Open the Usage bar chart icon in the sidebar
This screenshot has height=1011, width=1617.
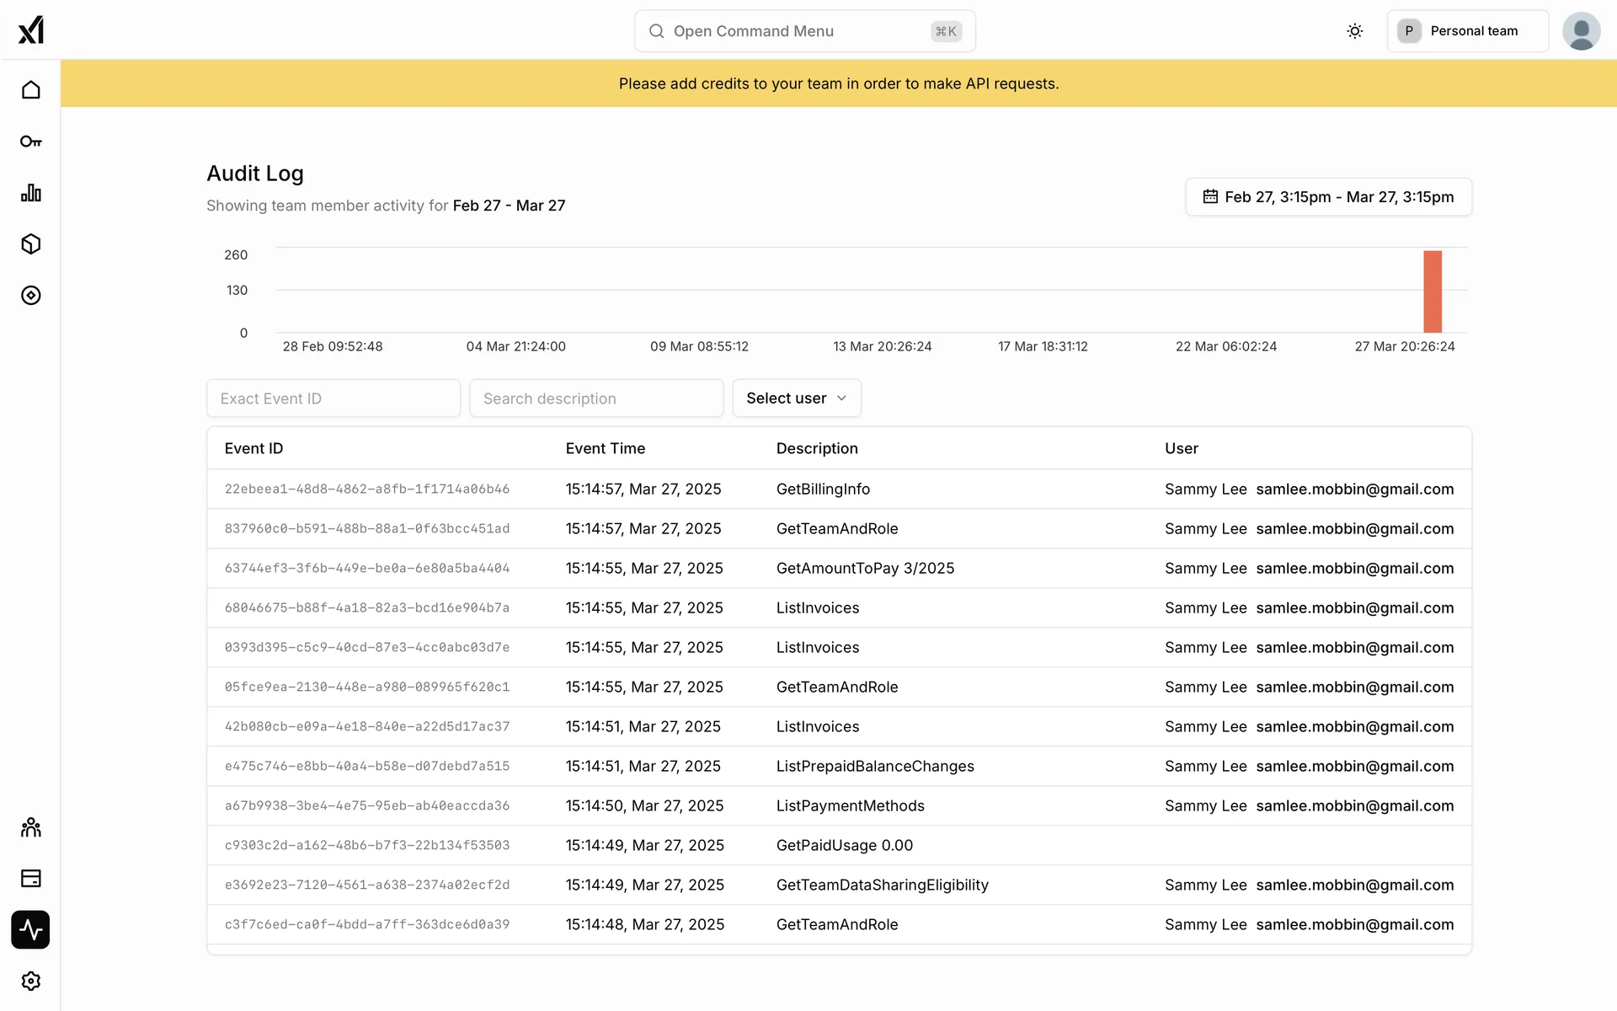31,193
